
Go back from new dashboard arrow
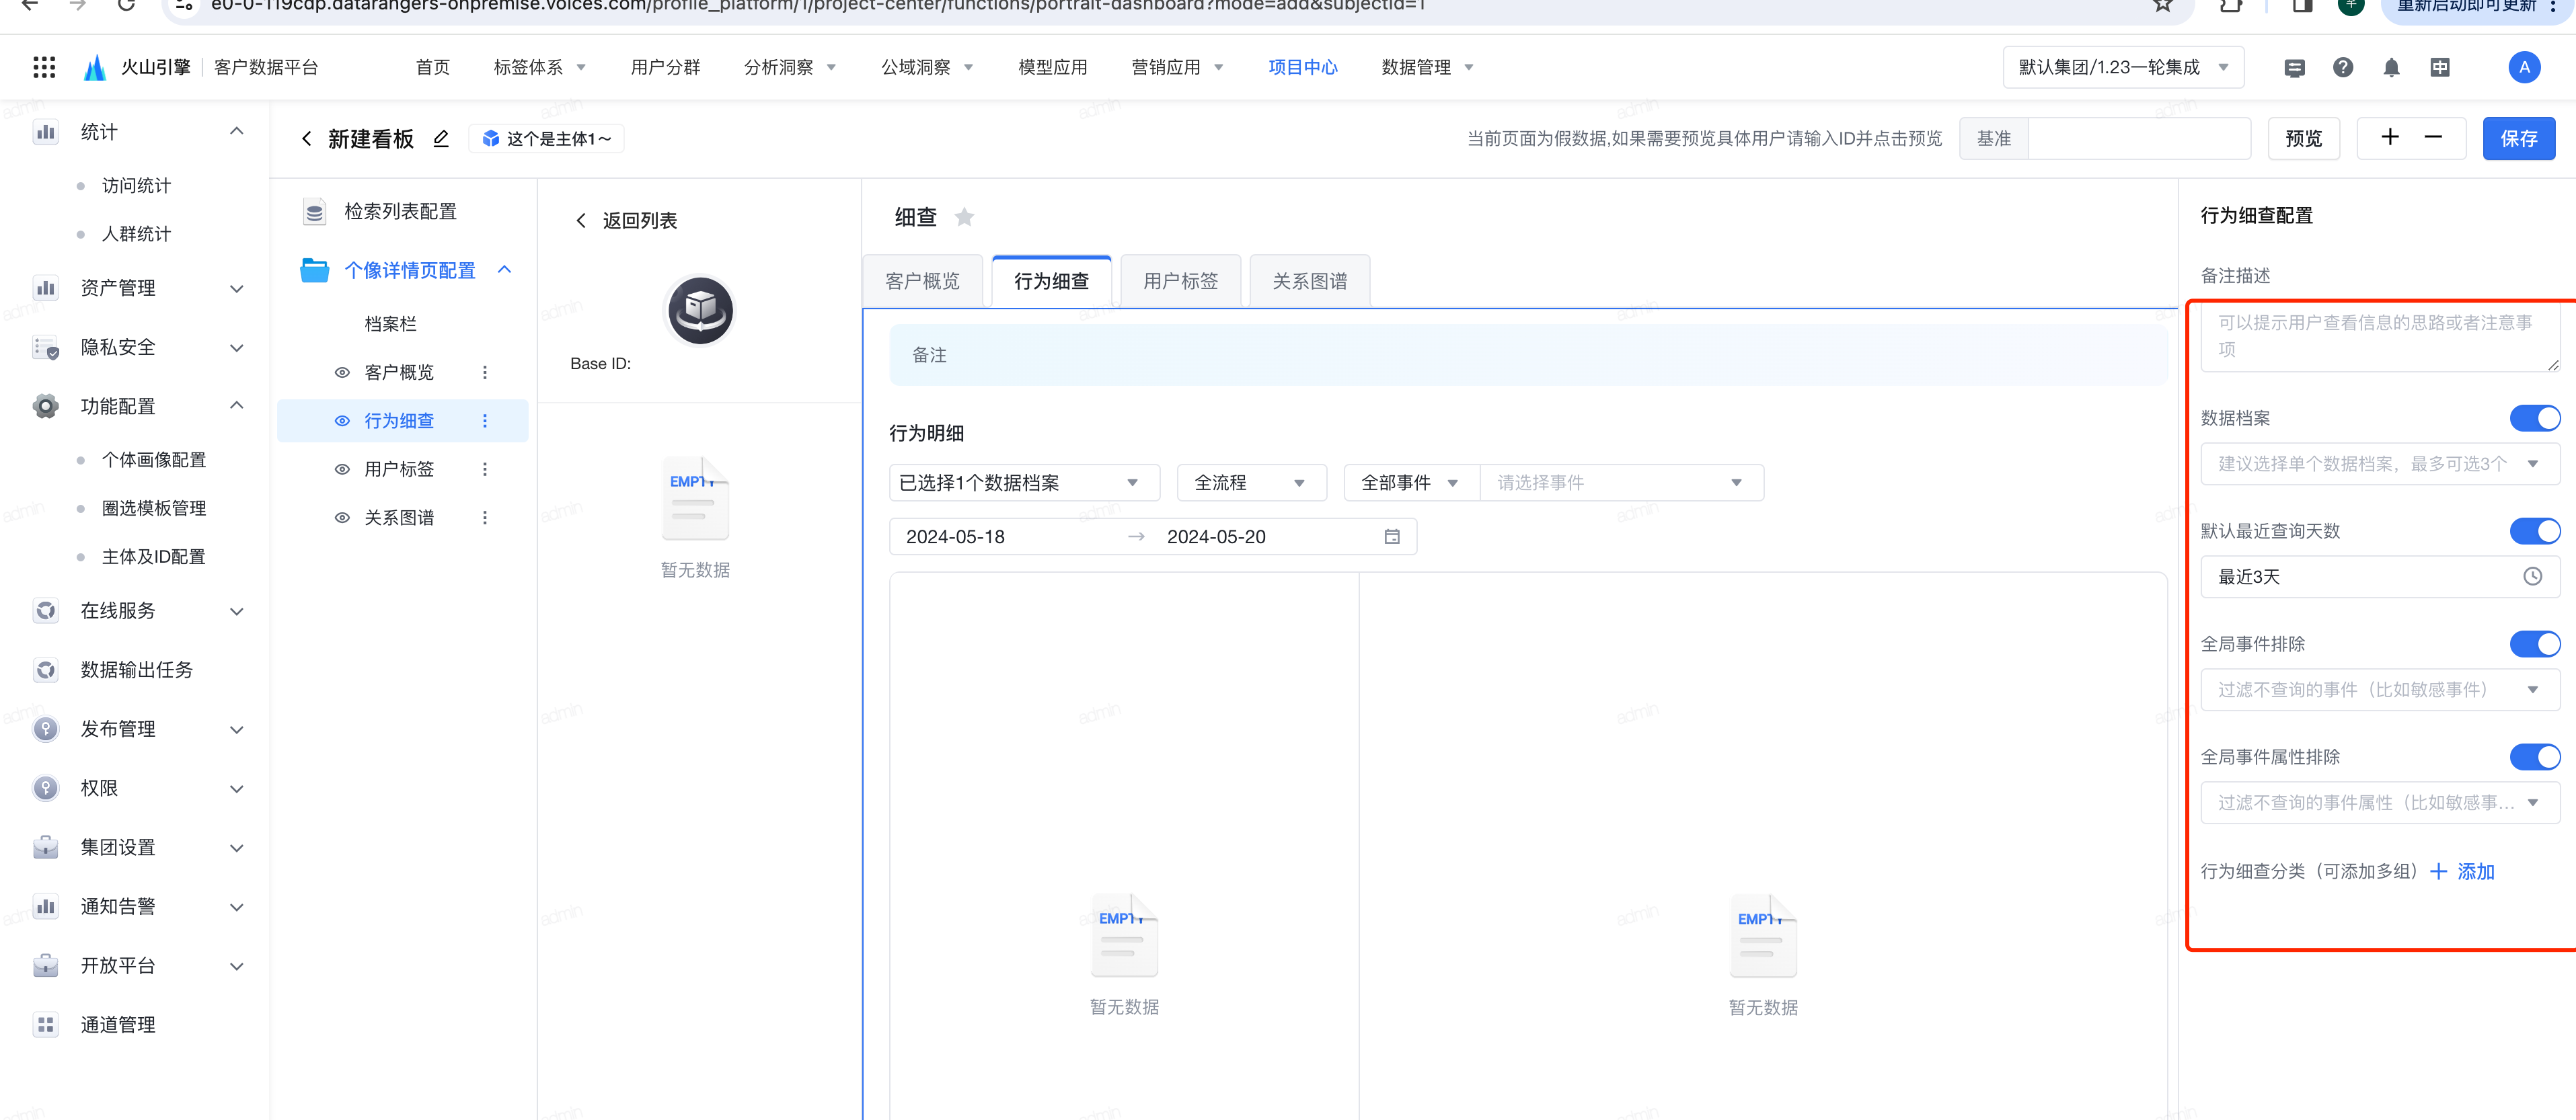tap(307, 139)
